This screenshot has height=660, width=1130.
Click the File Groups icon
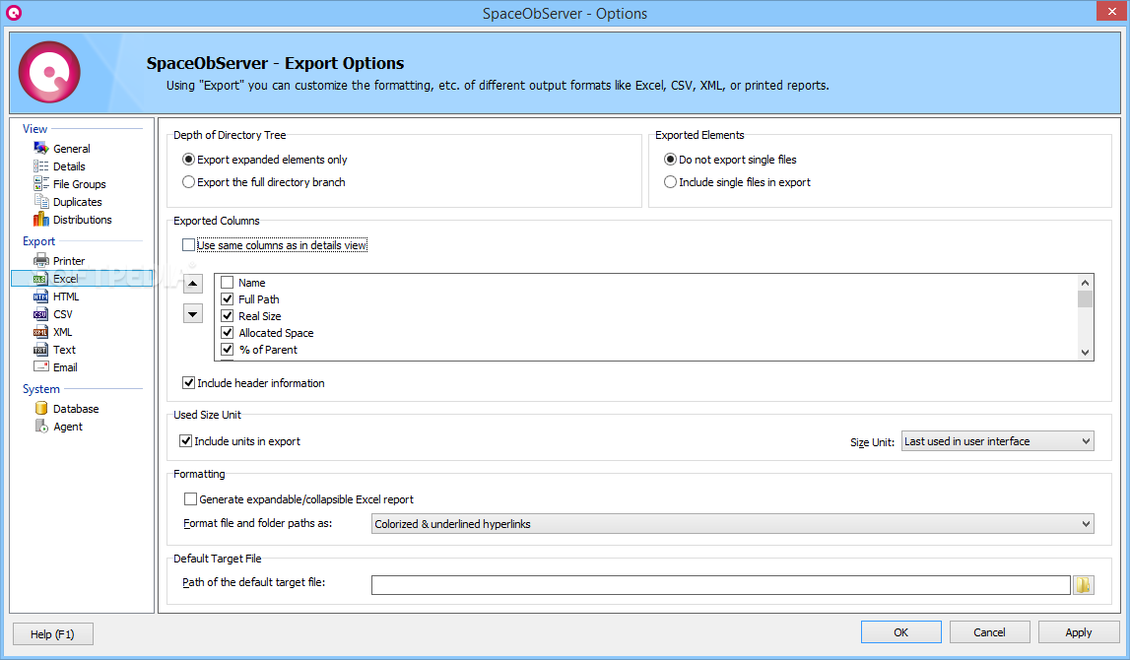40,184
